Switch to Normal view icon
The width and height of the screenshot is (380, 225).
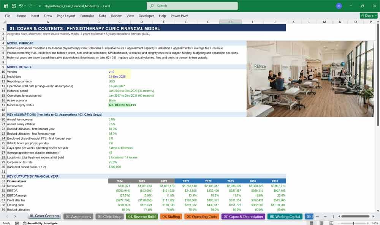tap(312, 223)
